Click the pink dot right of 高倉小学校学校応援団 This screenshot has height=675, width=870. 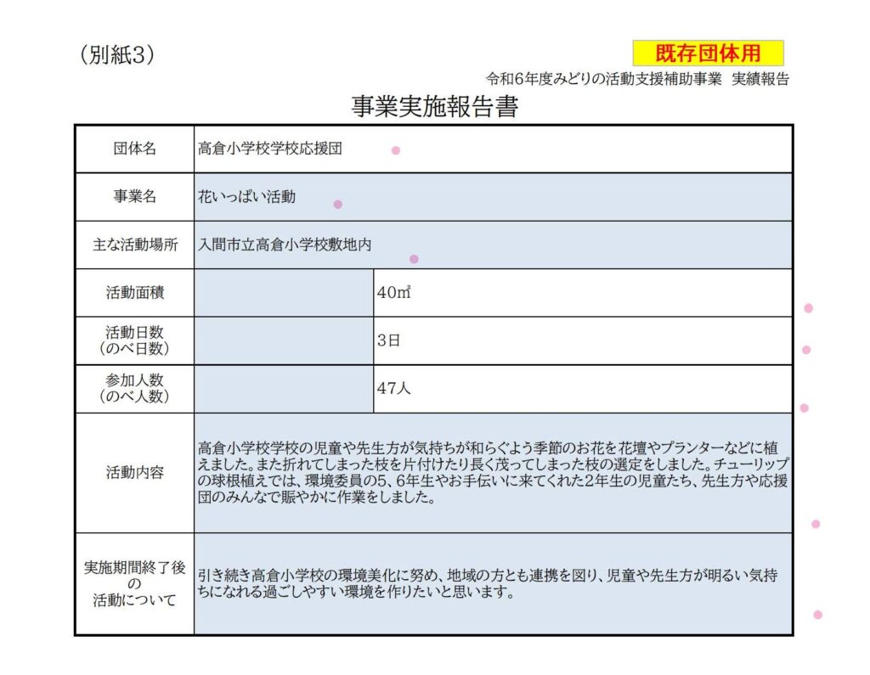pos(395,150)
